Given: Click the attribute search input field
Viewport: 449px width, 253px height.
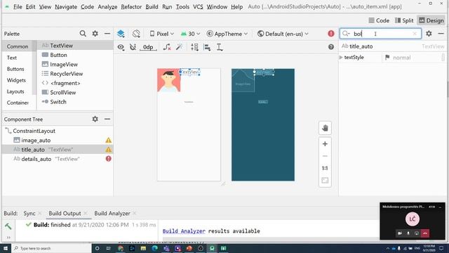Looking at the screenshot, I should pos(380,34).
